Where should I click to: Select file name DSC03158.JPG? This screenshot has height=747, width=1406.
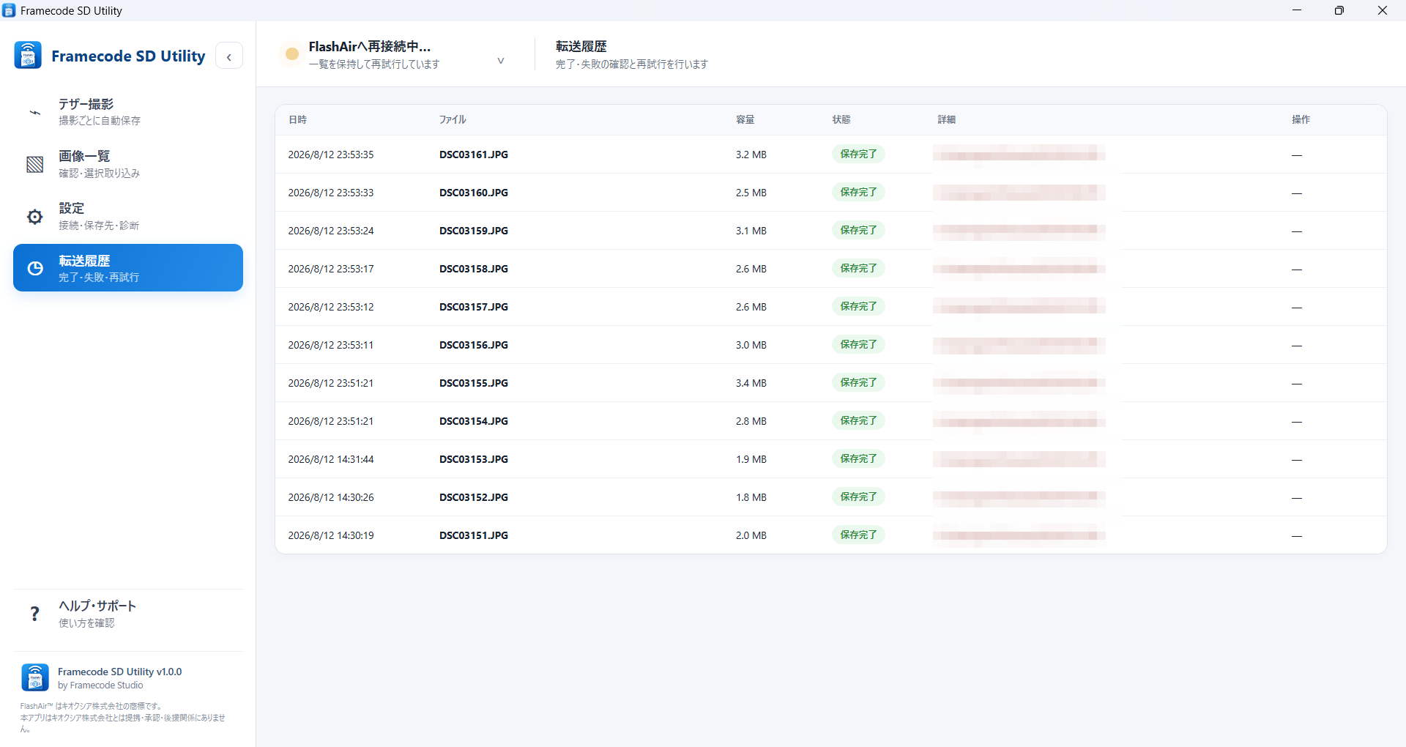(474, 269)
